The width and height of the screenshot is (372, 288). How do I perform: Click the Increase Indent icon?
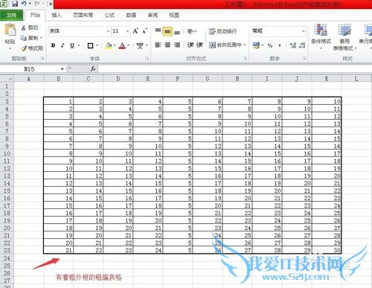click(199, 45)
